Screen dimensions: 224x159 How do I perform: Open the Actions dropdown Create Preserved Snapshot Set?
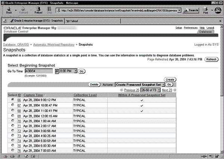(140, 85)
